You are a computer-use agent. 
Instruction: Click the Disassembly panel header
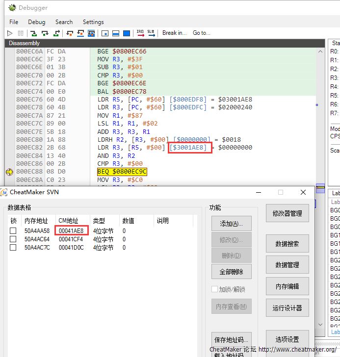tap(165, 43)
